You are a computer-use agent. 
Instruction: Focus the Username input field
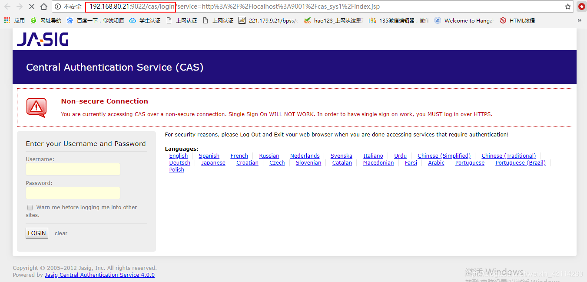point(73,169)
